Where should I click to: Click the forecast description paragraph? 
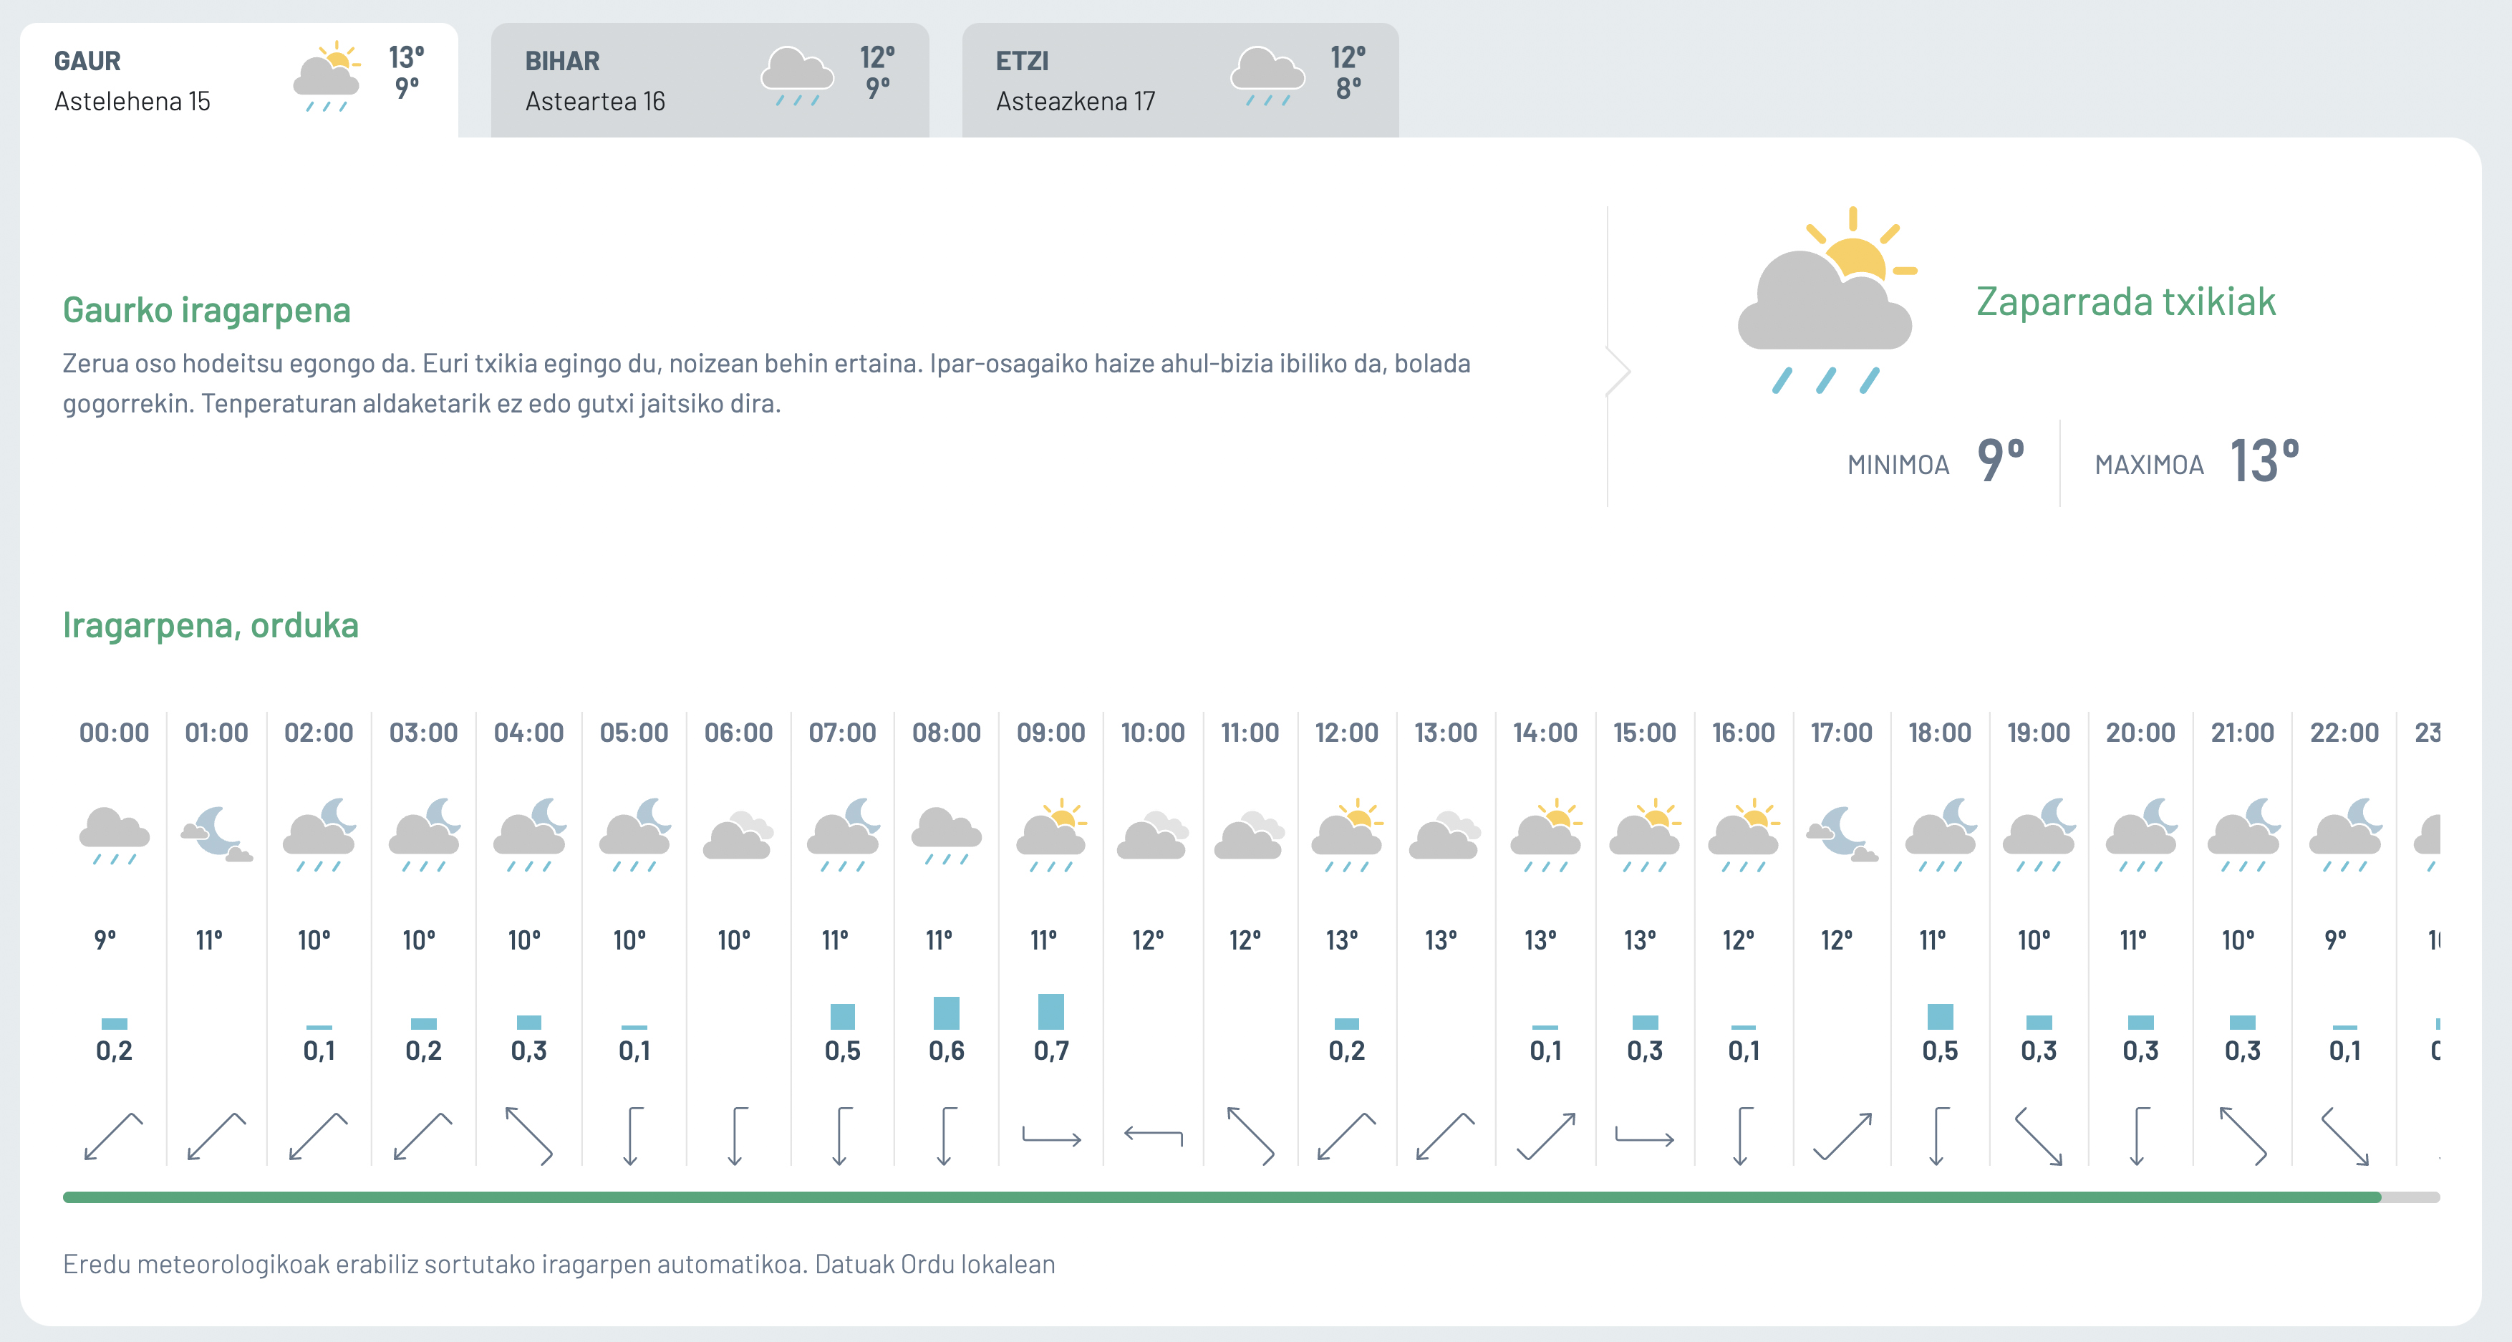pyautogui.click(x=766, y=383)
